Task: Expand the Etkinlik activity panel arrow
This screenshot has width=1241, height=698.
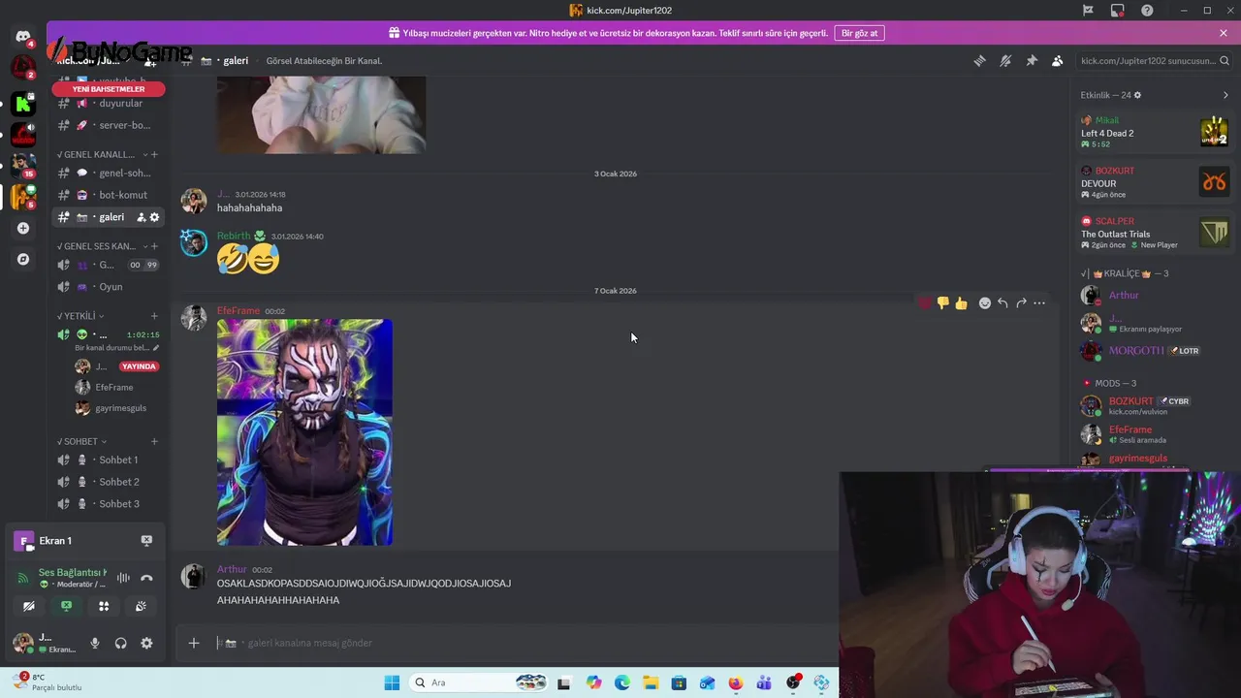Action: coord(1225,95)
